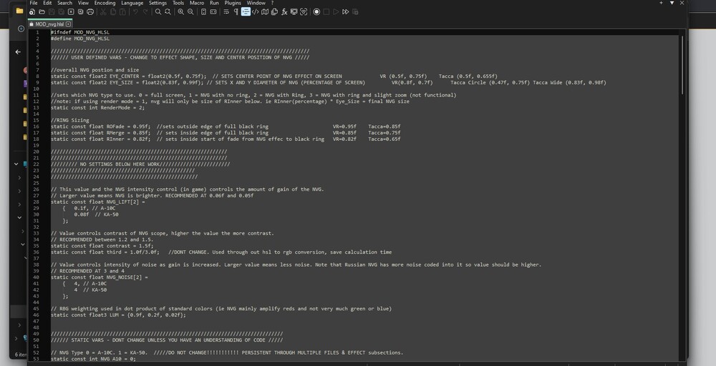Run macro multiple times icon
This screenshot has width=716, height=366.
pos(346,12)
